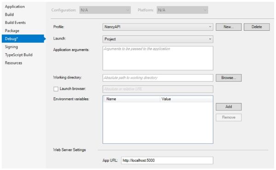The width and height of the screenshot is (276, 170).
Task: Click the Working directory input field
Action: click(x=158, y=78)
